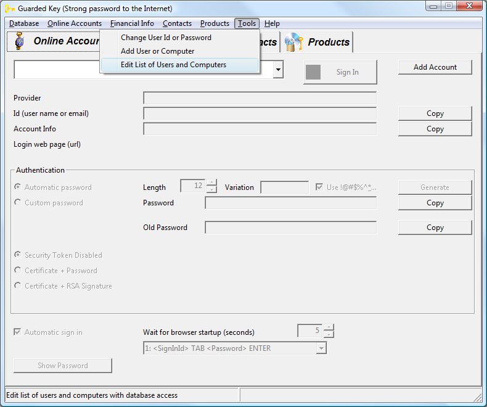The width and height of the screenshot is (487, 407).
Task: Click the Online Accounts tab key icon
Action: 20,41
